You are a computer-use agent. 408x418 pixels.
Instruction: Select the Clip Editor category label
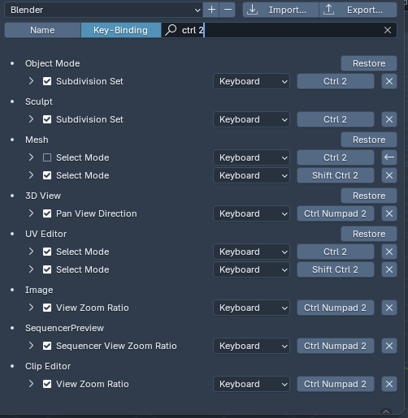click(48, 366)
